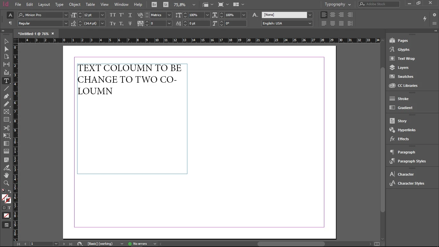
Task: Open the Typography workspace switcher
Action: tap(338, 5)
